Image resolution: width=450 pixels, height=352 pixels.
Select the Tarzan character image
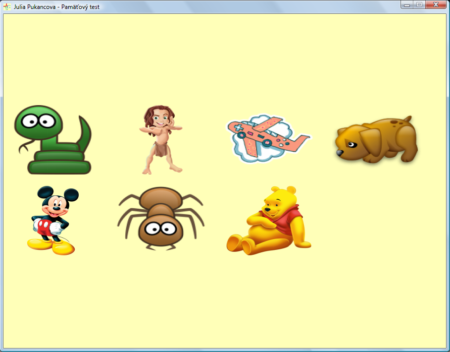click(160, 140)
